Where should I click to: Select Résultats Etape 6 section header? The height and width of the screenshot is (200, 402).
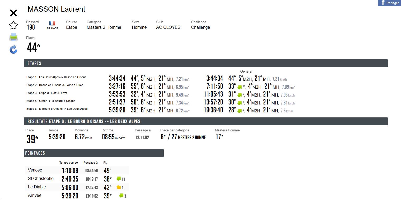coord(206,121)
